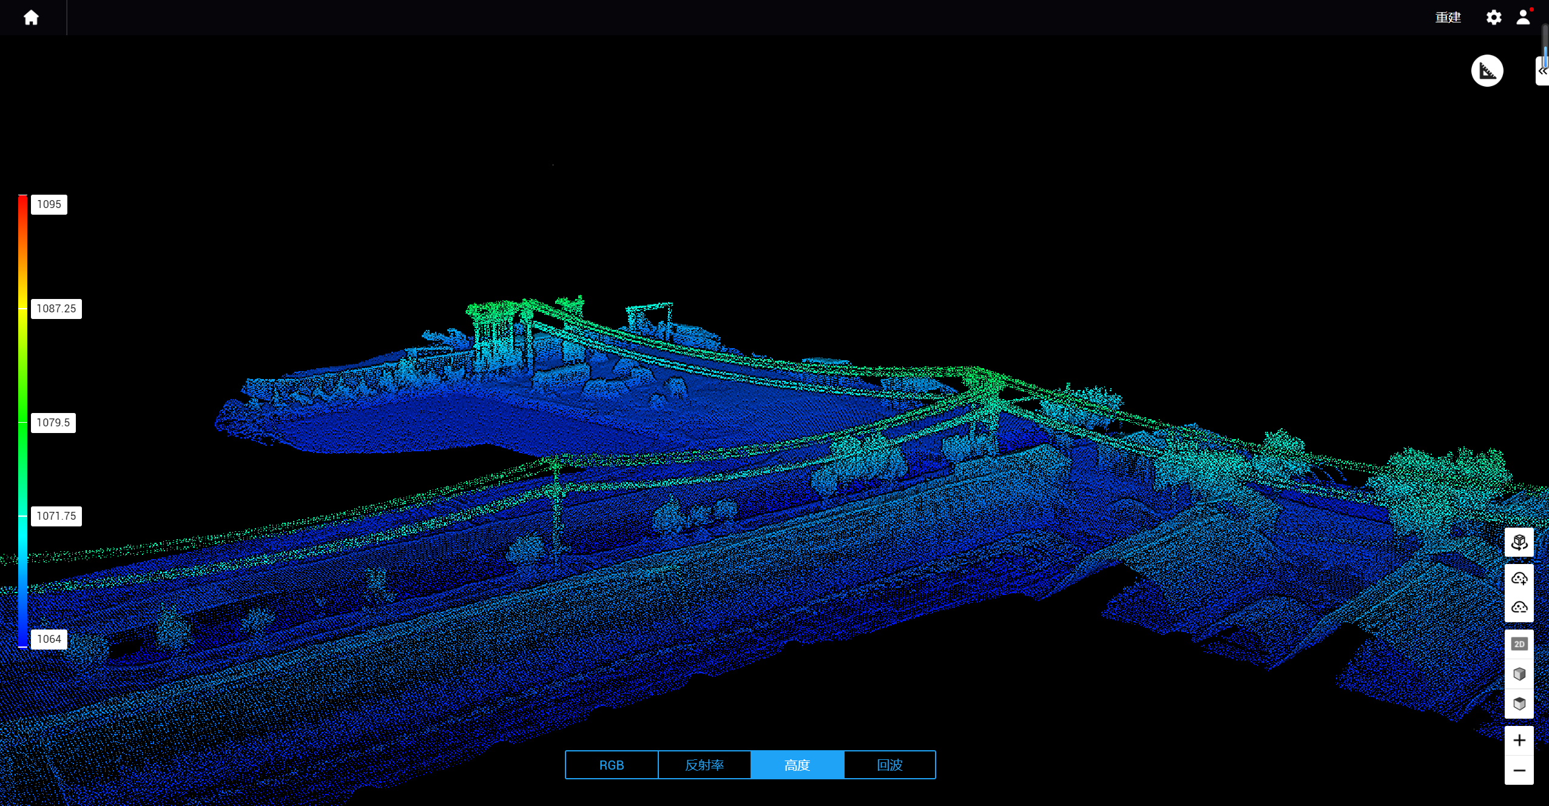Increase point cloud density with the cloud plus icon
Viewport: 1549px width, 806px height.
pos(1519,579)
